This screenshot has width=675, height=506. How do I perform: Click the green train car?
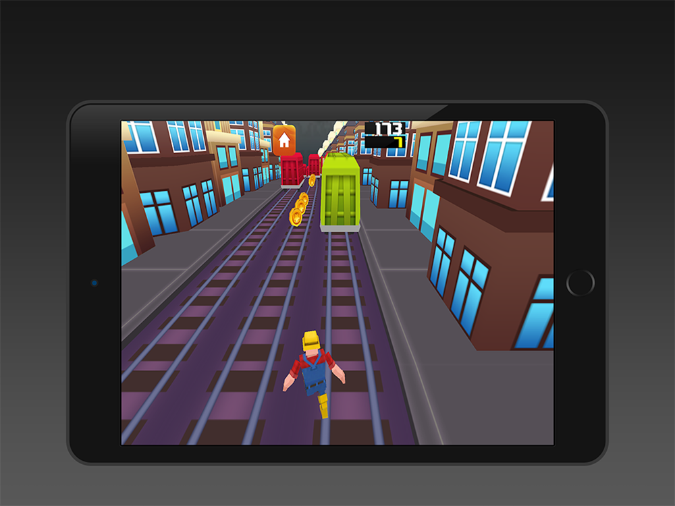point(340,192)
